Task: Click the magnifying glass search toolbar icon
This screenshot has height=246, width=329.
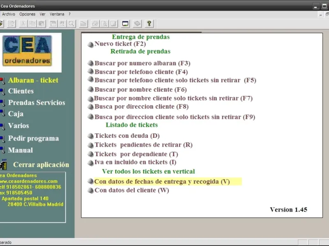Action: 71,24
